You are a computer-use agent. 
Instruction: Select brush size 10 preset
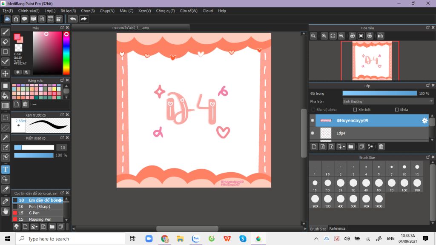pyautogui.click(x=404, y=168)
